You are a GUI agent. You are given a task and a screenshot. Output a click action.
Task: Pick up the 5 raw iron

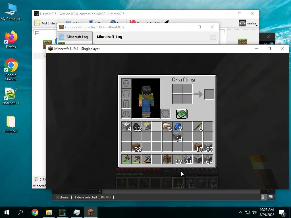[x=167, y=126]
